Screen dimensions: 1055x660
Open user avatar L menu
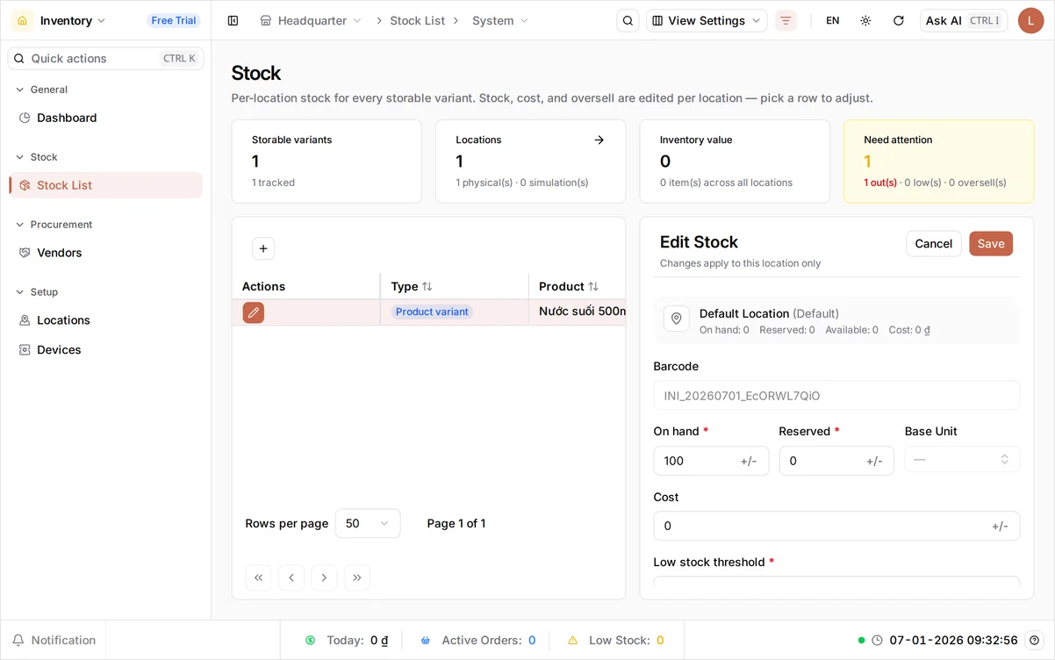[x=1030, y=20]
